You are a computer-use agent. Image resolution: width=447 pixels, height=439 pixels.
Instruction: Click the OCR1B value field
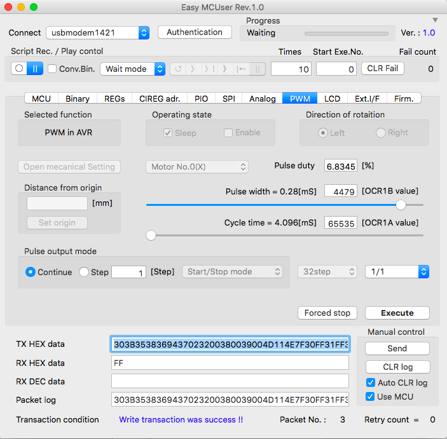[341, 191]
